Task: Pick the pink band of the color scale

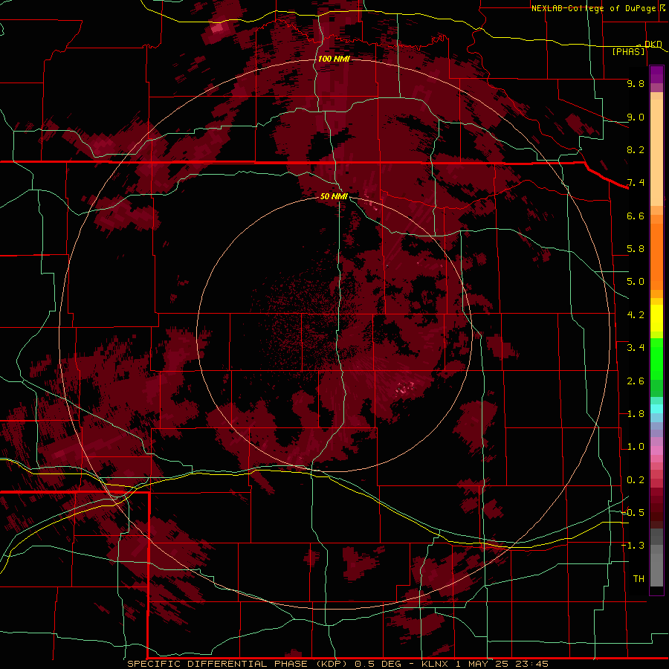Action: coord(656,450)
